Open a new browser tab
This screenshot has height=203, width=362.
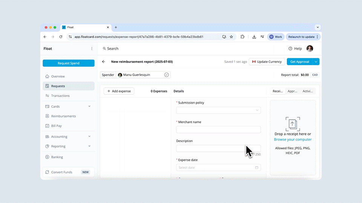[x=116, y=27]
